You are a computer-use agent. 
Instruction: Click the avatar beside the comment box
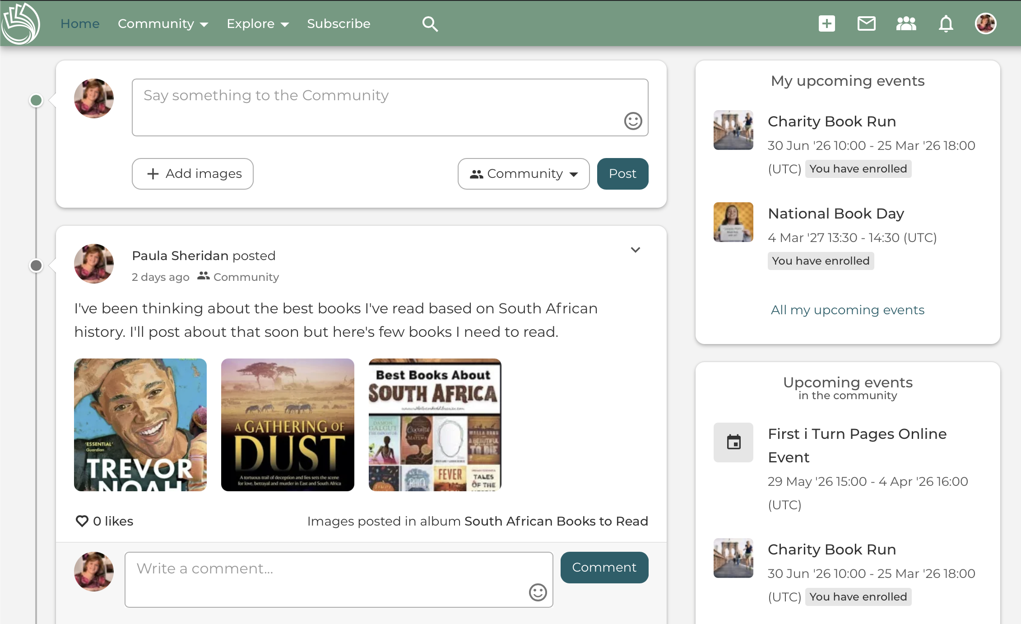pyautogui.click(x=94, y=572)
